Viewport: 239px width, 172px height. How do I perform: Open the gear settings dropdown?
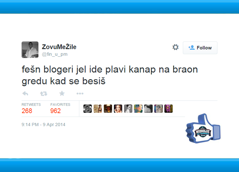176,47
